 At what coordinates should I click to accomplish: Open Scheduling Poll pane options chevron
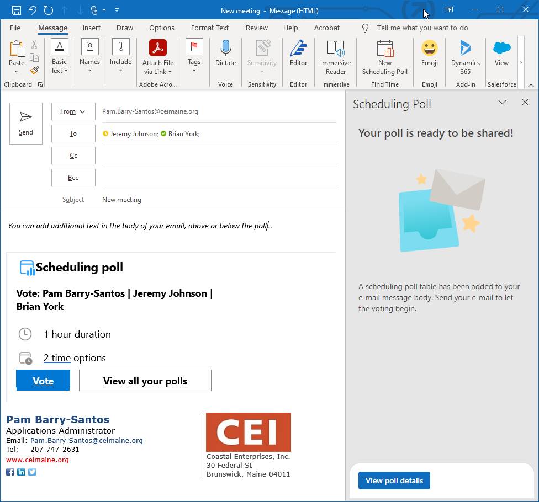pos(502,102)
